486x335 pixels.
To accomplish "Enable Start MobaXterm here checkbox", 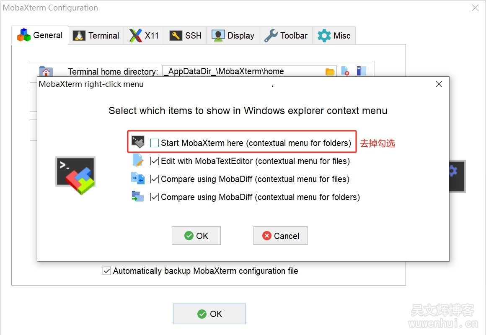I will [155, 143].
